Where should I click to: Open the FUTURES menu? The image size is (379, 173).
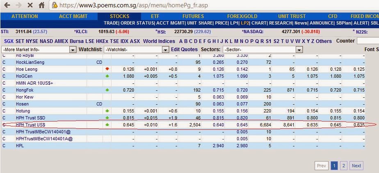pos(193,16)
